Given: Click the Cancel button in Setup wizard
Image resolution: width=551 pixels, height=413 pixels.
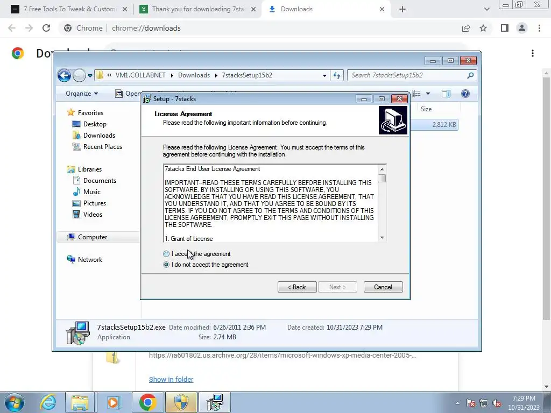Looking at the screenshot, I should pos(383,287).
